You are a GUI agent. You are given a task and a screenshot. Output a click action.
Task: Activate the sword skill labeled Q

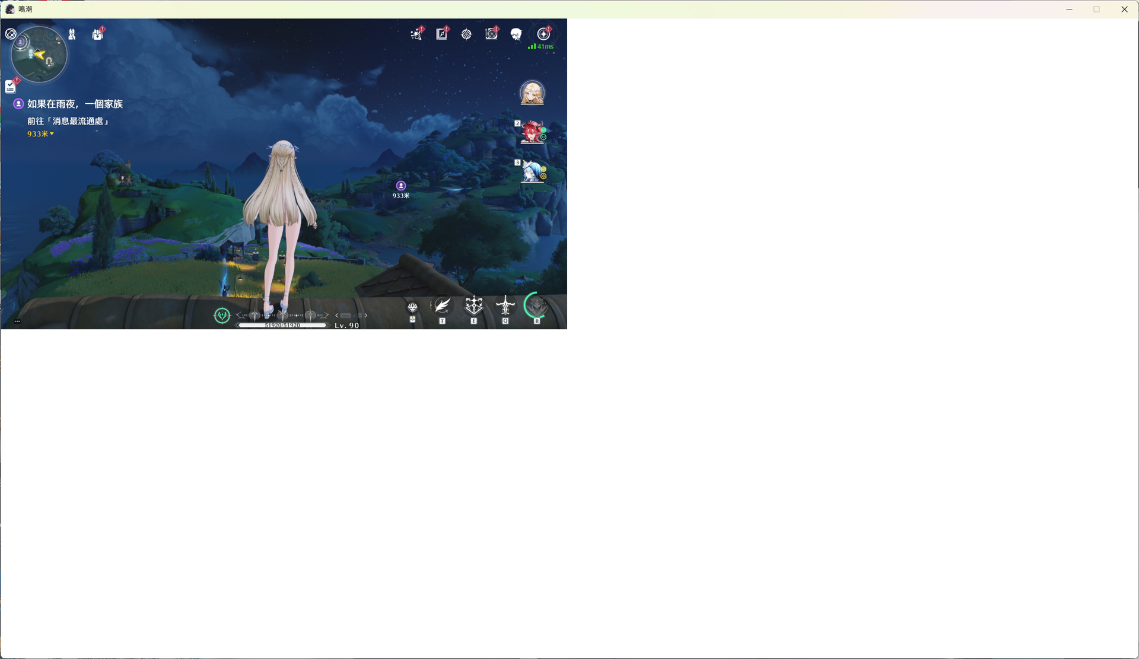[505, 306]
